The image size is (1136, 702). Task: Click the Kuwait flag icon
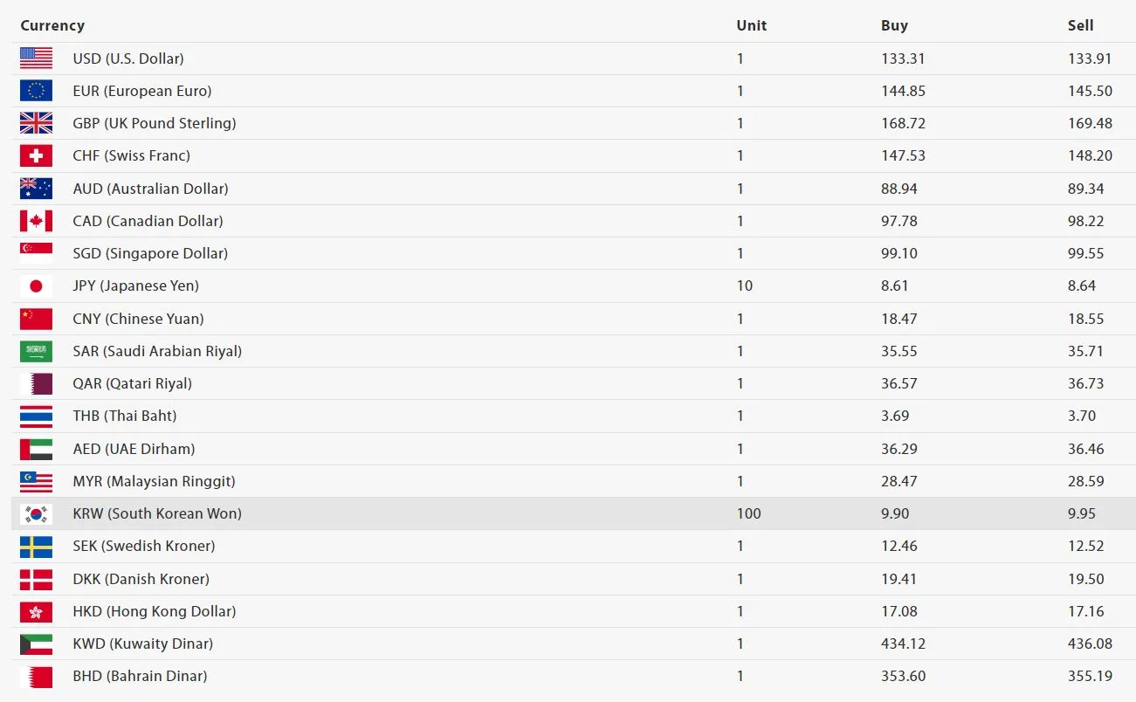pyautogui.click(x=36, y=643)
